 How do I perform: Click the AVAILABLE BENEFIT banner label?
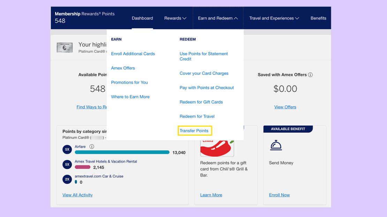pos(288,129)
